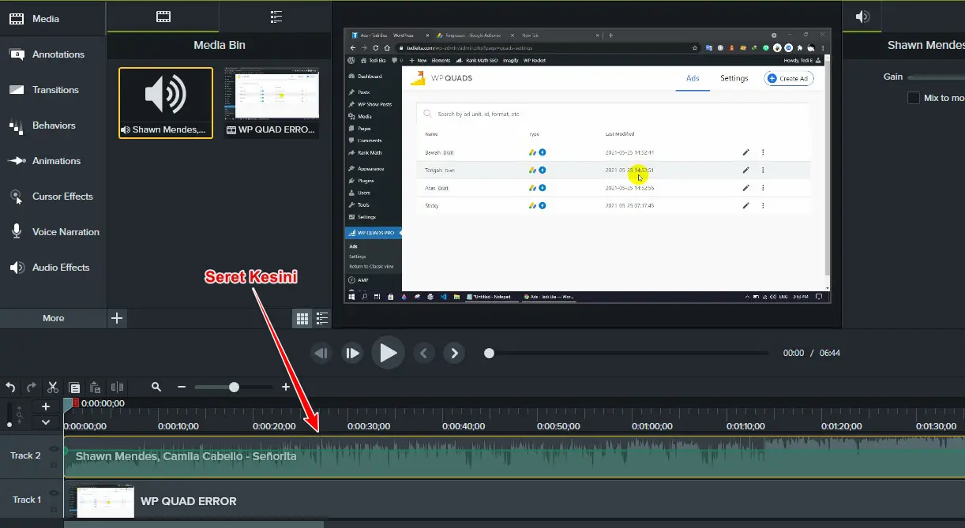Viewport: 965px width, 528px height.
Task: Open Cursor Effects
Action: coord(53,197)
